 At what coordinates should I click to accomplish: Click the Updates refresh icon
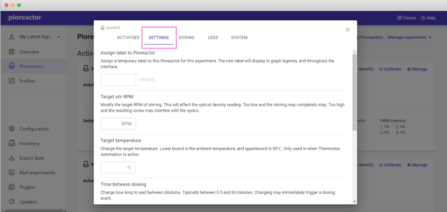click(12, 202)
